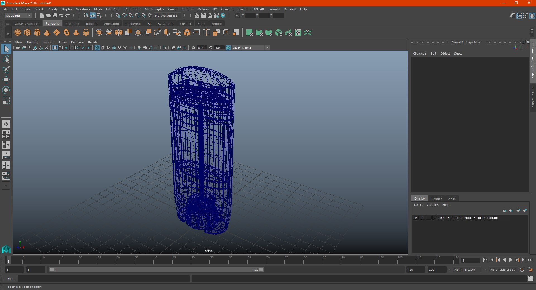Activate the Move tool in the toolbox
The height and width of the screenshot is (290, 536).
tap(6, 80)
